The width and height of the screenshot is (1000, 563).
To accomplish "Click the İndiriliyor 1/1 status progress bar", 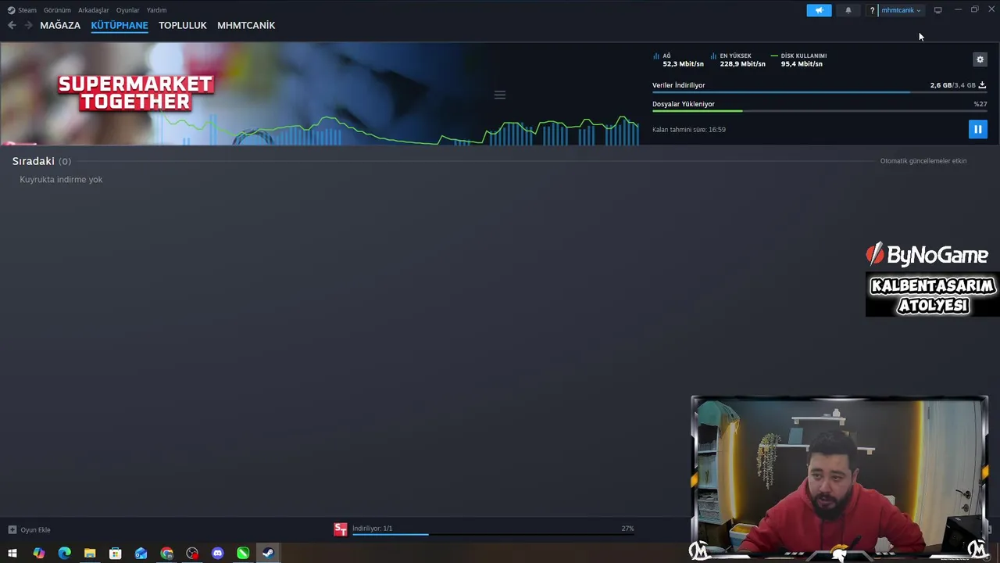I will click(x=493, y=534).
